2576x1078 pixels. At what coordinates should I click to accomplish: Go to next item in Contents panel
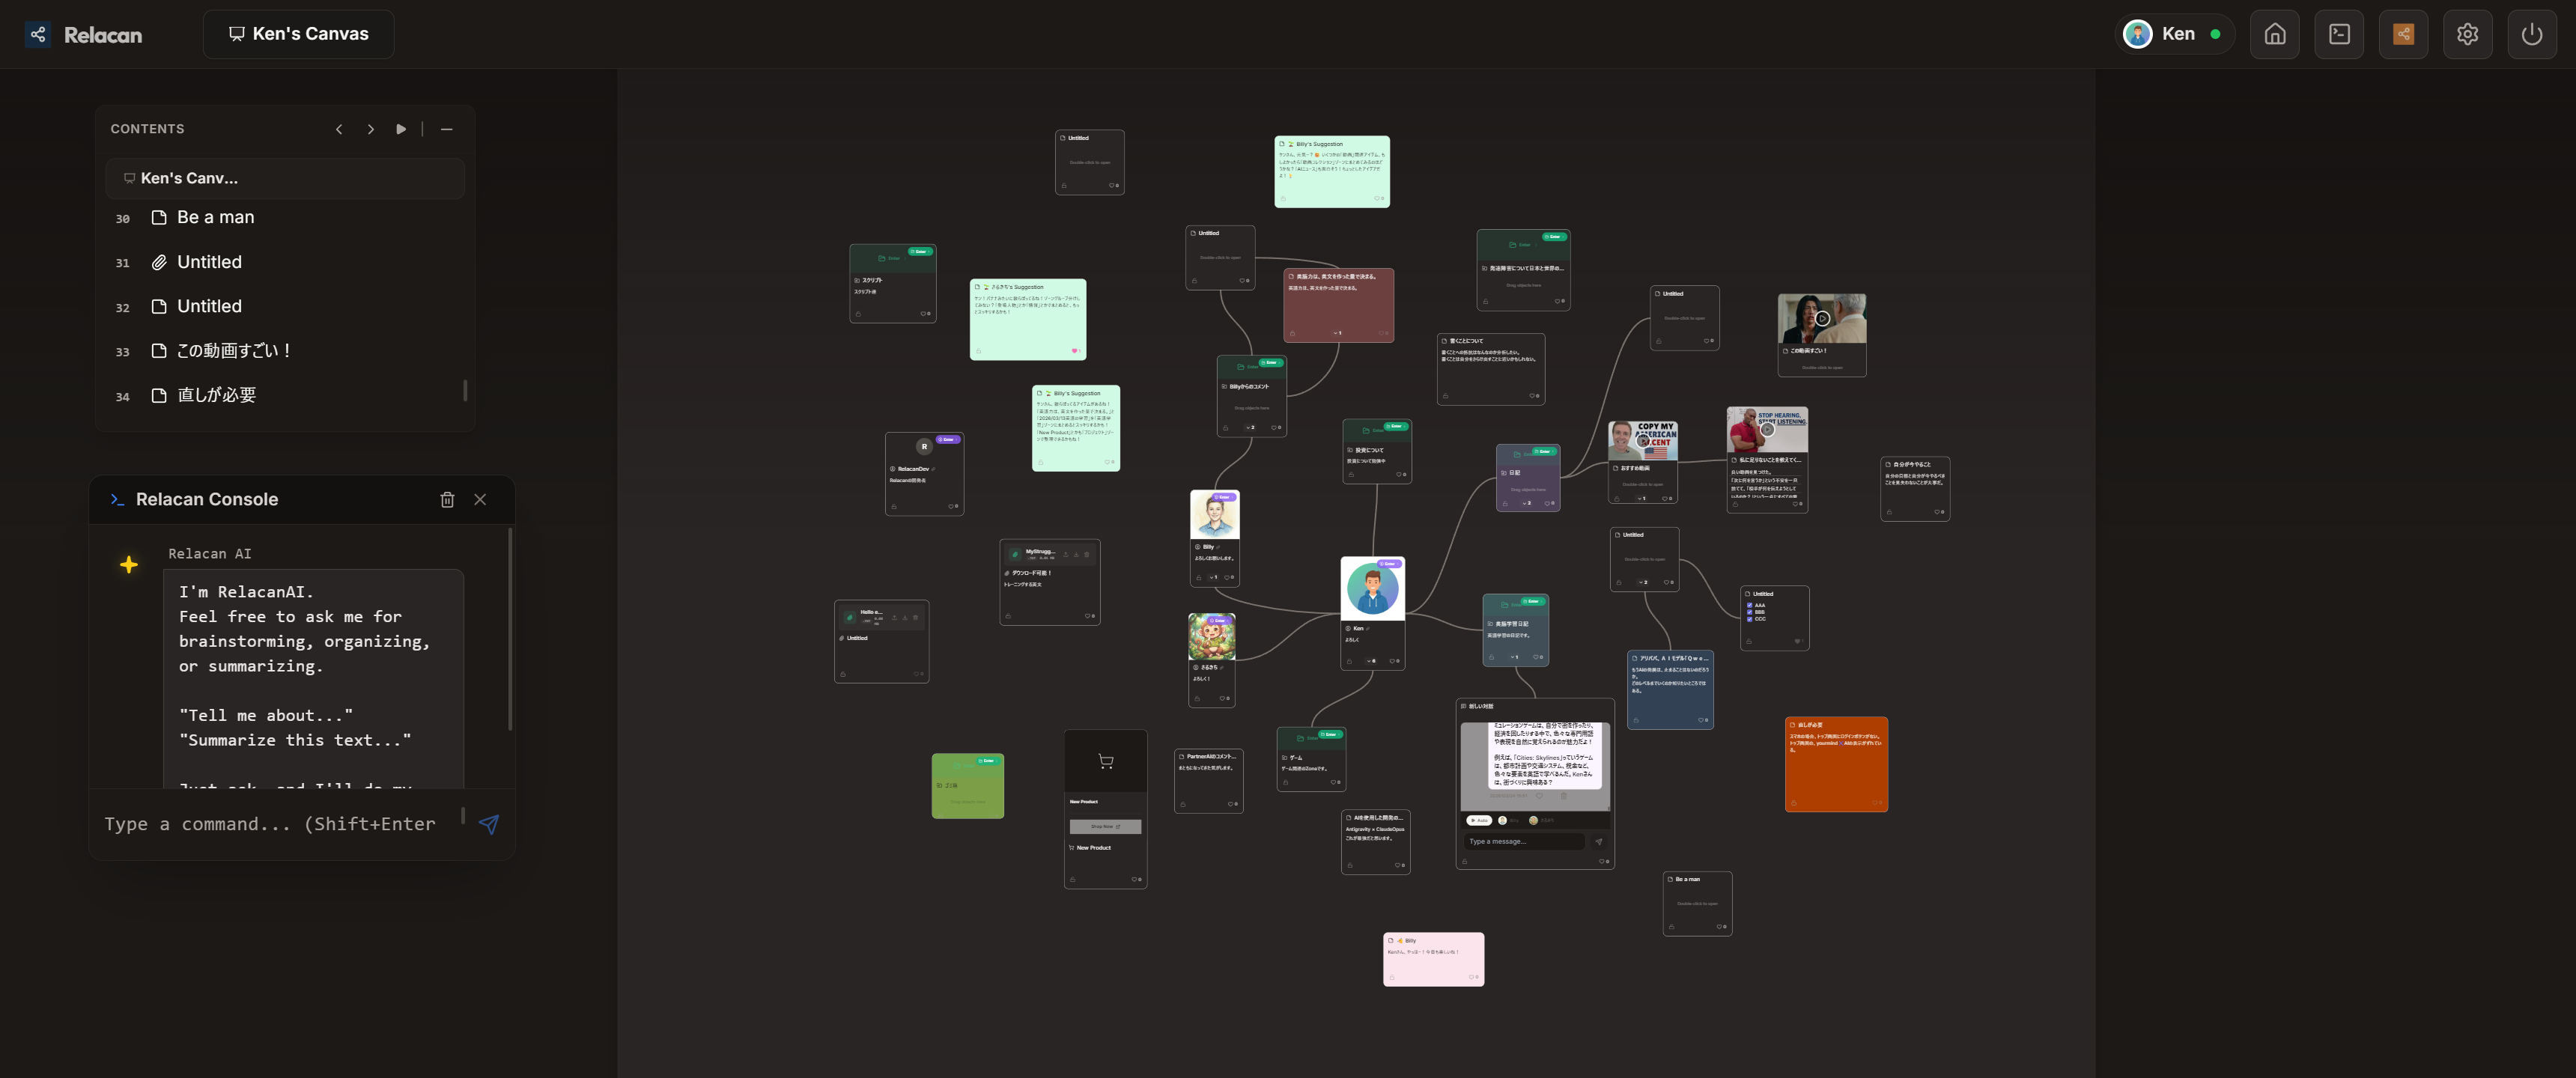[x=370, y=129]
